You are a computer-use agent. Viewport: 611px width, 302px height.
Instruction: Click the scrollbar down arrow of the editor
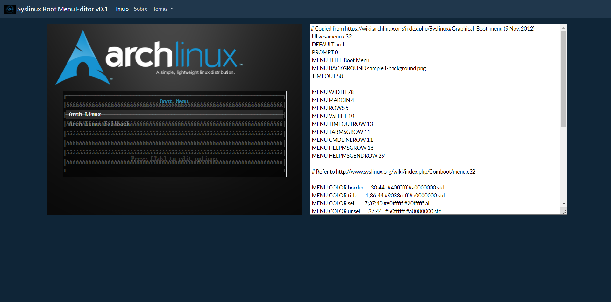pos(564,204)
